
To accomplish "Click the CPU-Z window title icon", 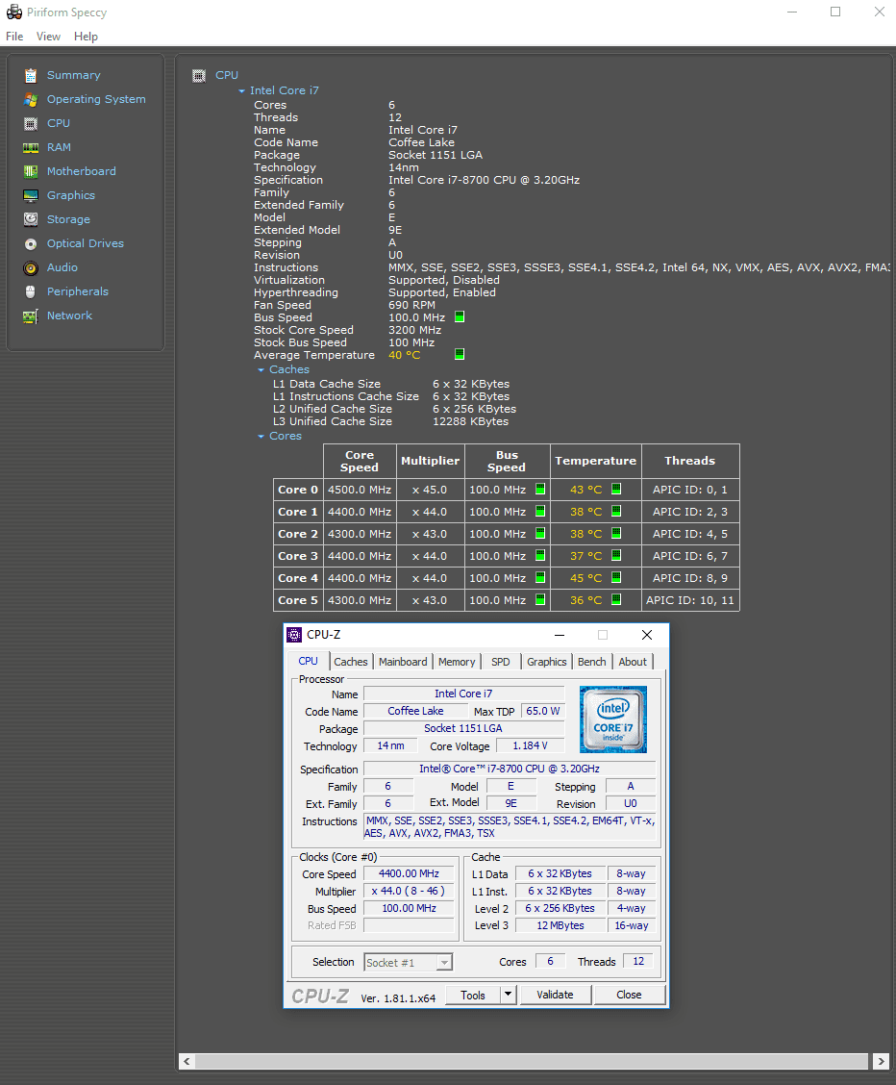I will [x=294, y=635].
